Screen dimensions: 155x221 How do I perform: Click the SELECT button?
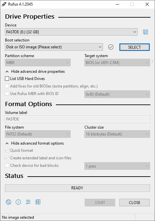(x=134, y=47)
